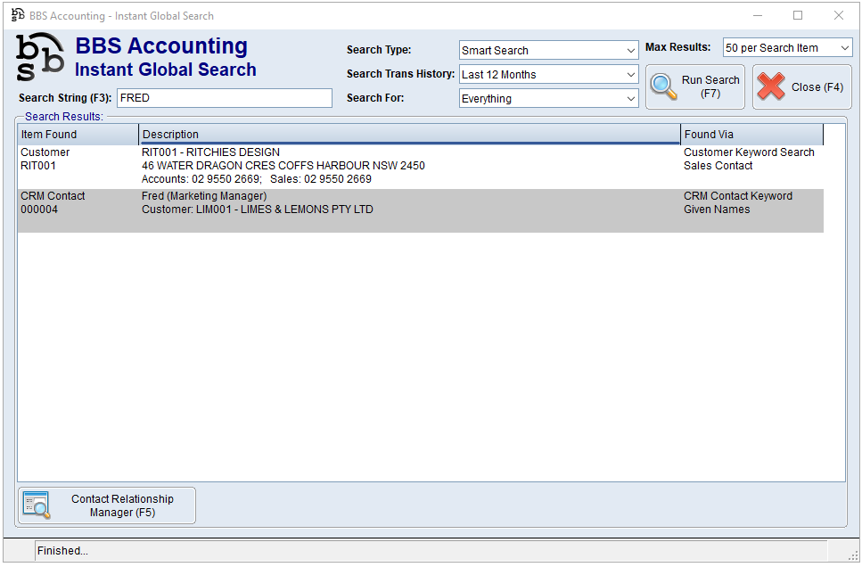Screen dimensions: 862x567
Task: Click into the Search String field
Action: [224, 98]
